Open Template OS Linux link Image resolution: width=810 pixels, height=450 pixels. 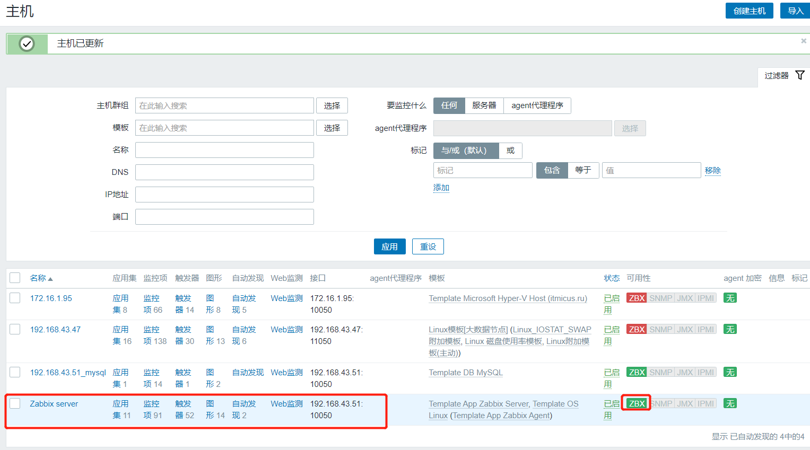(503, 409)
